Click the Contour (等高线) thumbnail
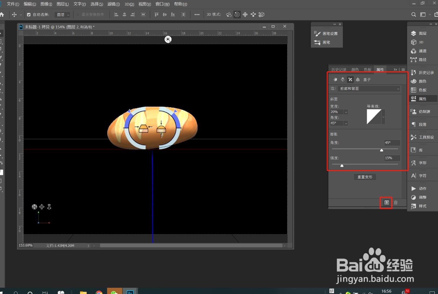The image size is (438, 294). [374, 117]
